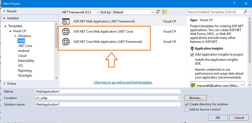
Task: Click the project Name input field
Action: pos(107,91)
